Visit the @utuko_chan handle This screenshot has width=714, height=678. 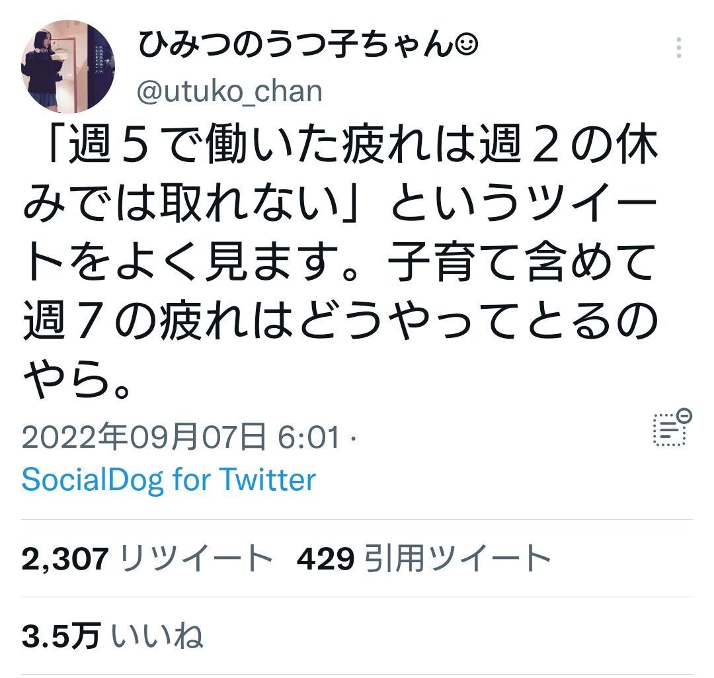click(x=229, y=91)
